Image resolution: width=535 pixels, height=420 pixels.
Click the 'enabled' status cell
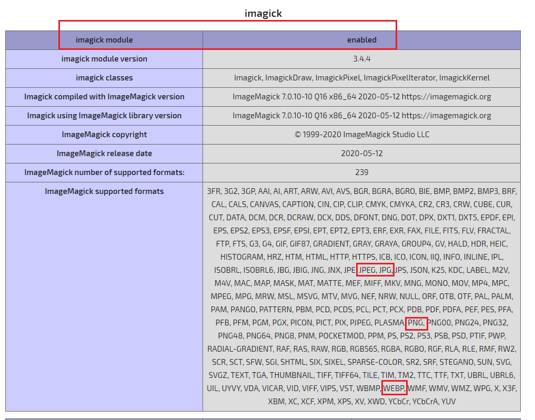click(x=362, y=40)
